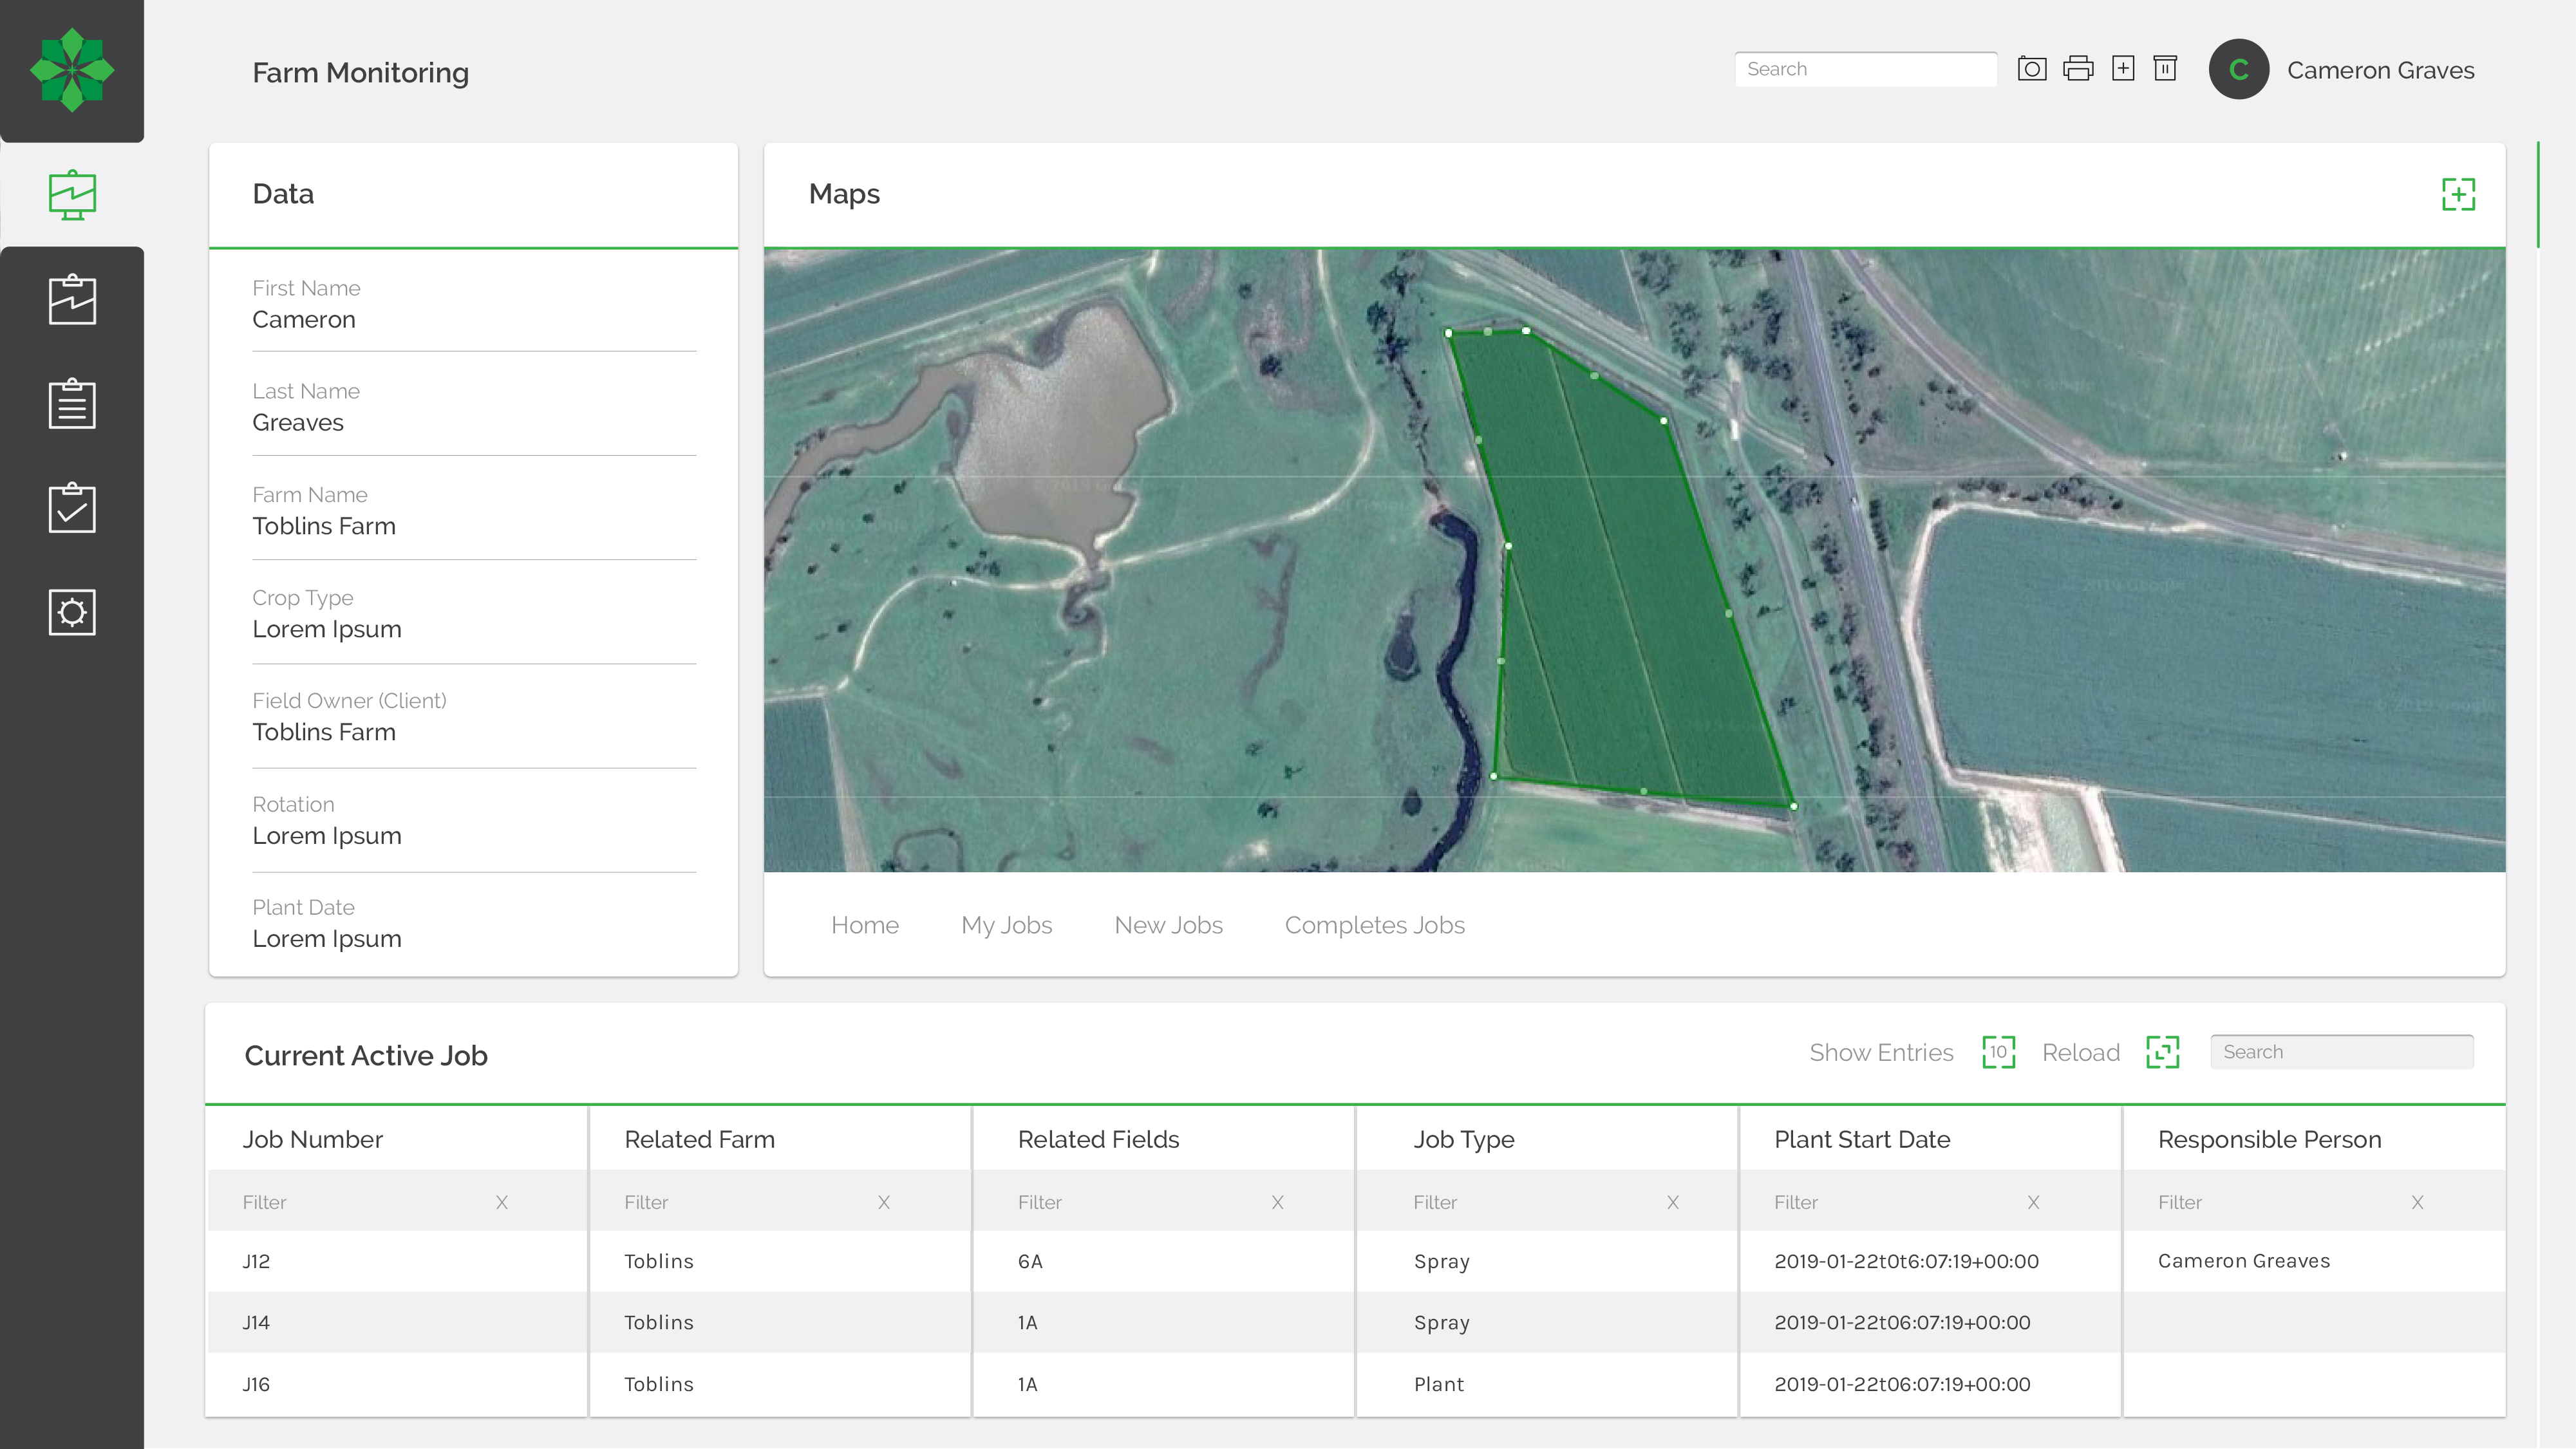Click the printer icon in header
This screenshot has height=1449, width=2576.
[2078, 69]
